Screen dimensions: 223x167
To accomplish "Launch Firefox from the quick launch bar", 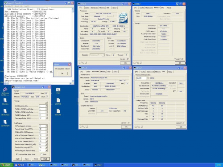I will pos(19,165).
